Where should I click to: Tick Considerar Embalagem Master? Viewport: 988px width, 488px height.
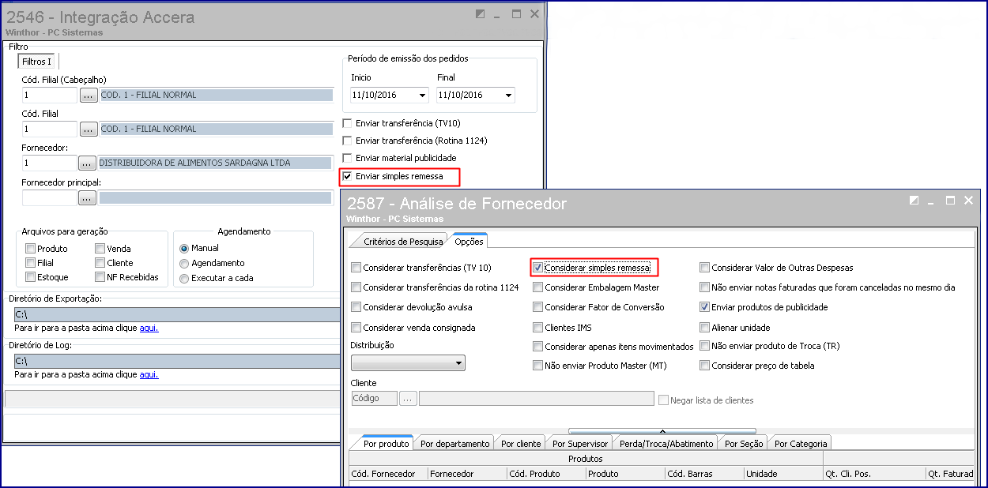click(x=537, y=287)
